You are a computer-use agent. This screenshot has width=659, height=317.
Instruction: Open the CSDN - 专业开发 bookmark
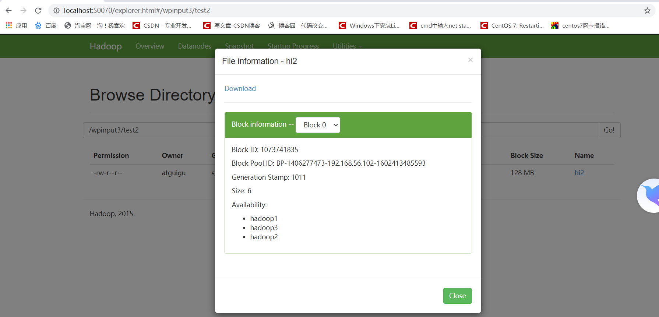click(162, 25)
